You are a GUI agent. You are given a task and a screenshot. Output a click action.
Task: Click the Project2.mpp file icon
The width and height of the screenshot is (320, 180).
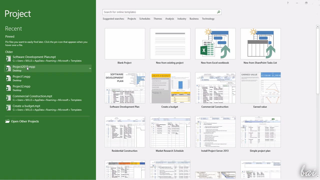[x=8, y=88]
